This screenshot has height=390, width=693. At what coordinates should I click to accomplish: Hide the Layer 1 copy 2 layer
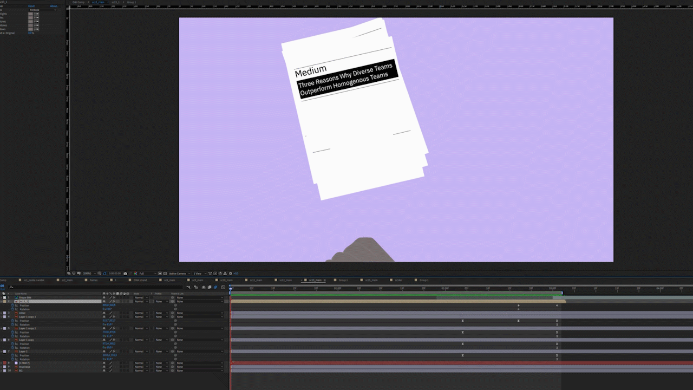(104, 328)
